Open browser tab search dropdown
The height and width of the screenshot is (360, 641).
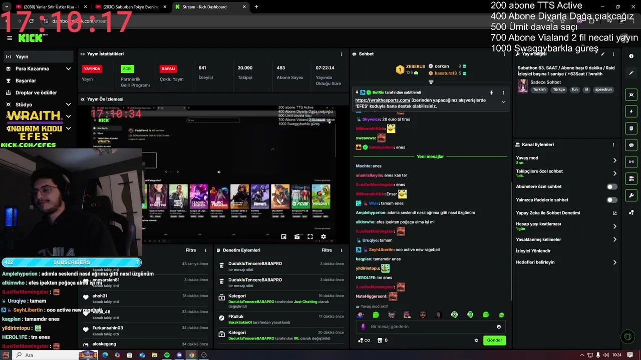pyautogui.click(x=7, y=7)
